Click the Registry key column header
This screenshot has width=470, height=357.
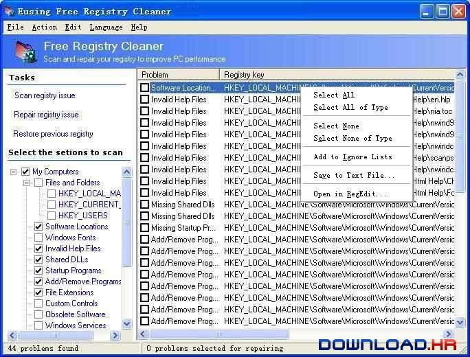[337, 75]
